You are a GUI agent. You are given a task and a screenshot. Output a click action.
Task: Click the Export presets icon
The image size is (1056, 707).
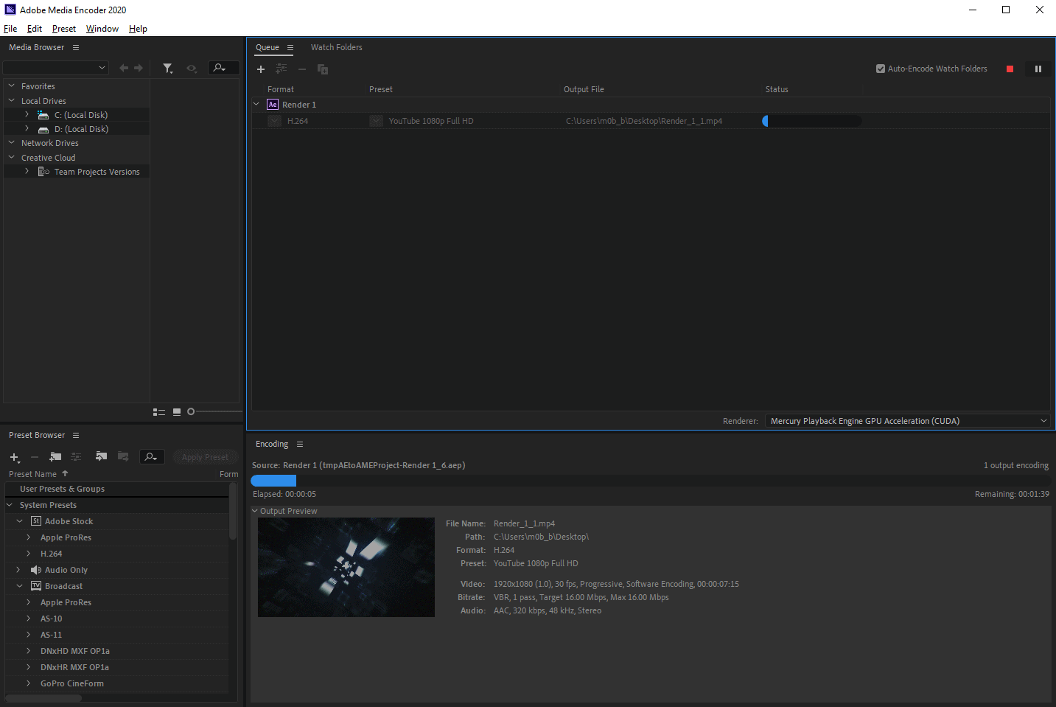click(x=123, y=456)
